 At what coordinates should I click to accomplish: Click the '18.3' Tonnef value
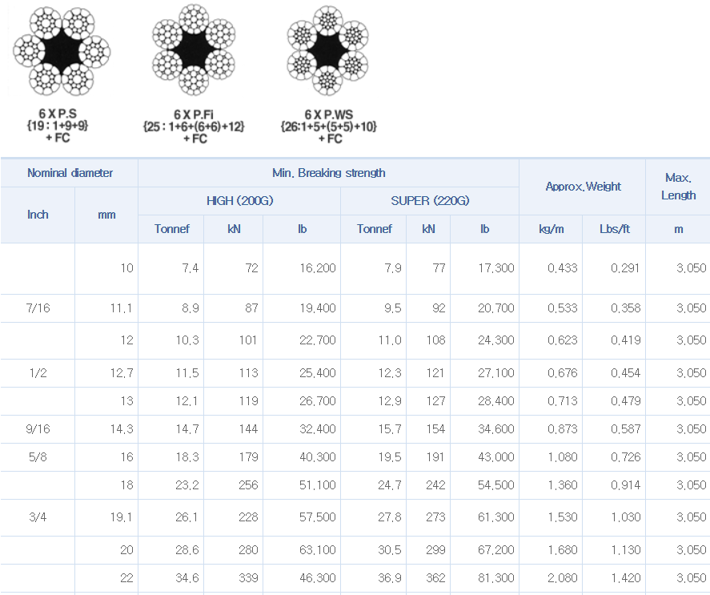[187, 456]
